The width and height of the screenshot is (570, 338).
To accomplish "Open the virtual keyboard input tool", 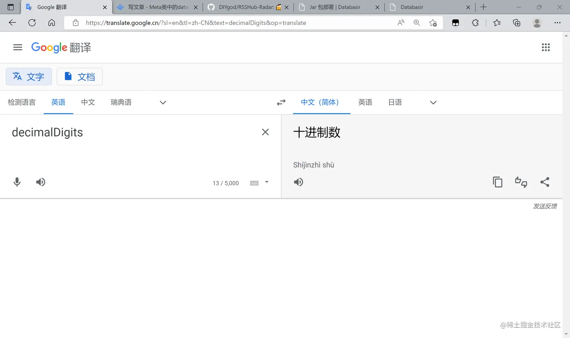I will click(x=254, y=183).
